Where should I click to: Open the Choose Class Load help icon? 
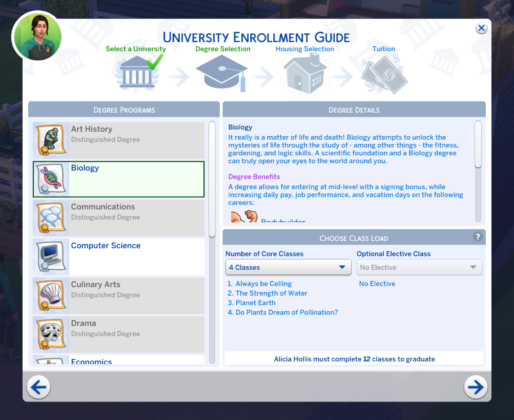coord(477,237)
